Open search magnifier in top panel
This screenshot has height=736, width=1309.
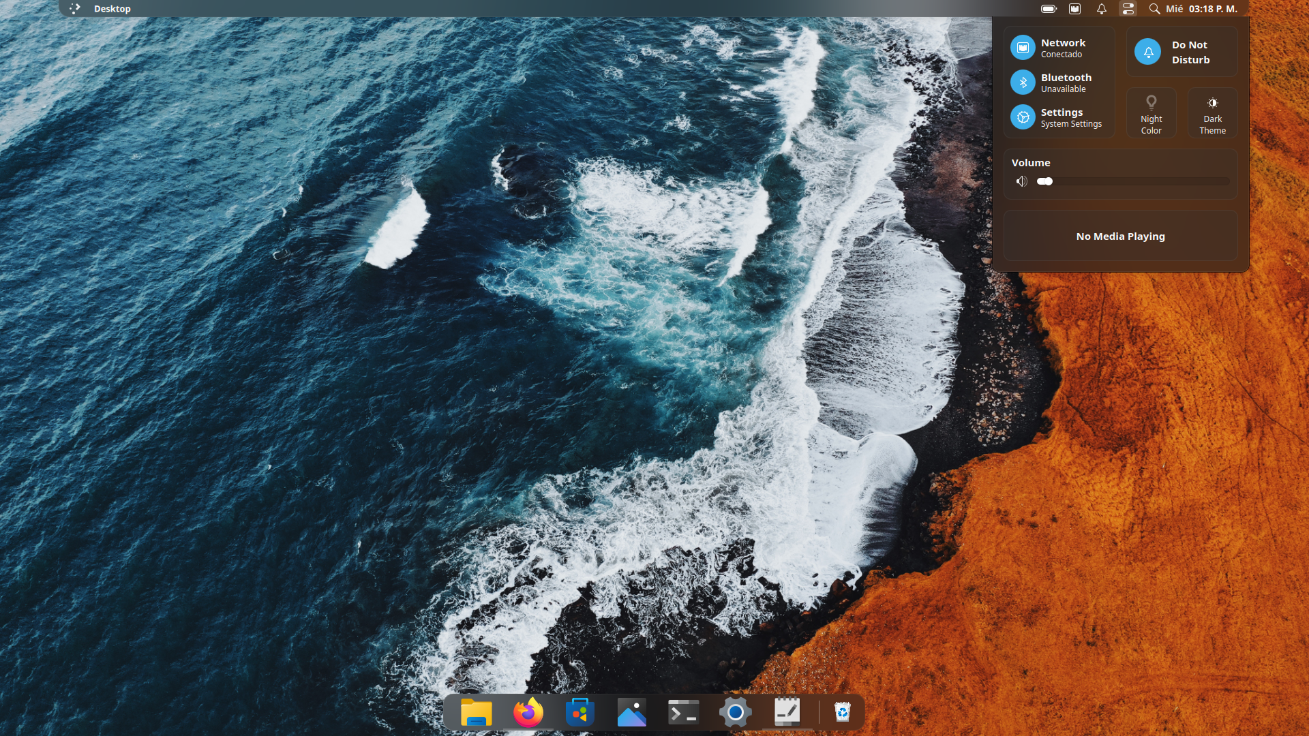1154,9
